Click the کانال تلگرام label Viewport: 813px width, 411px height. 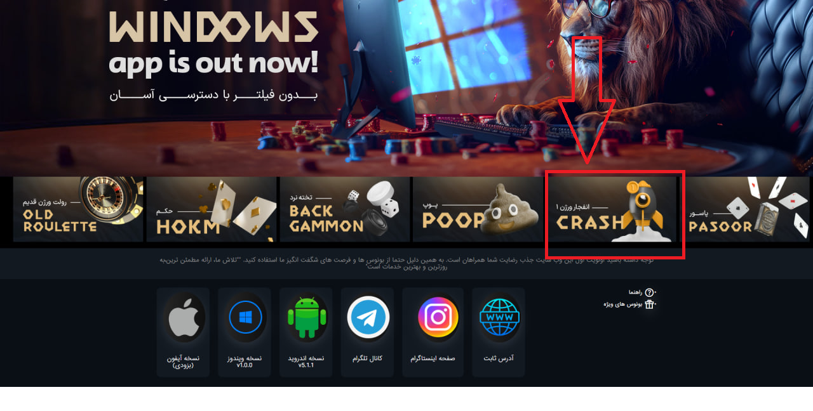point(368,358)
